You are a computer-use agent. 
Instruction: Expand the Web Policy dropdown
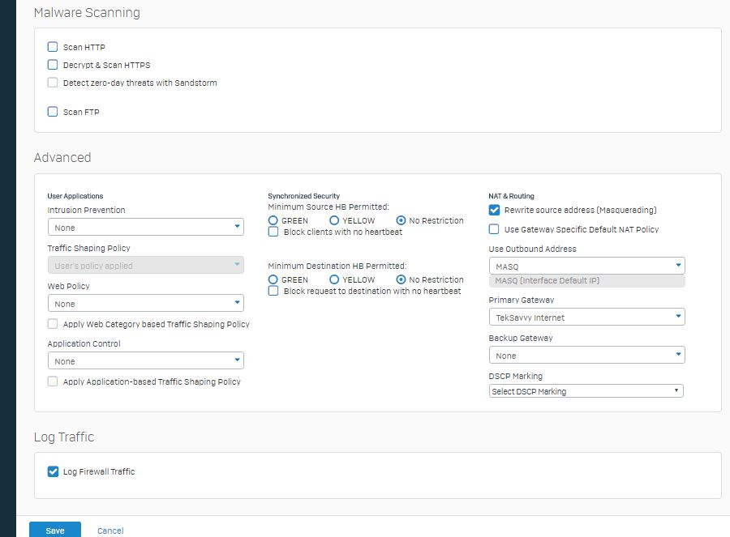(146, 304)
